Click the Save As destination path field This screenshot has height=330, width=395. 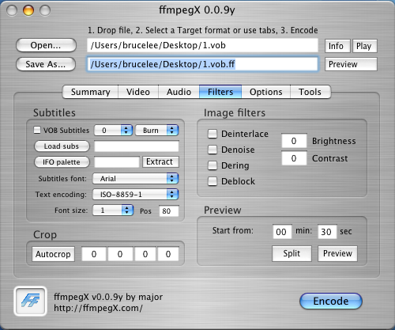coord(202,64)
